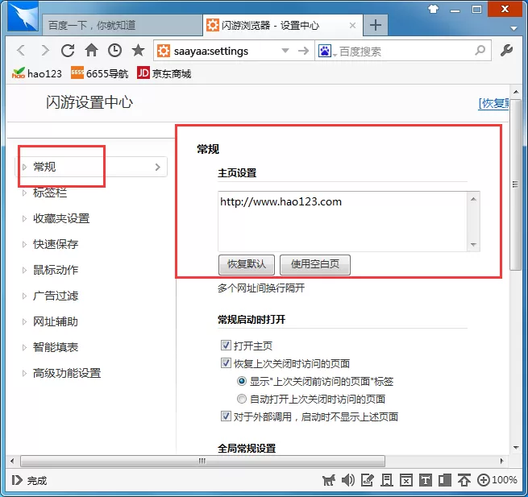528x497 pixels.
Task: Click the split view icon in status bar
Action: (445, 480)
